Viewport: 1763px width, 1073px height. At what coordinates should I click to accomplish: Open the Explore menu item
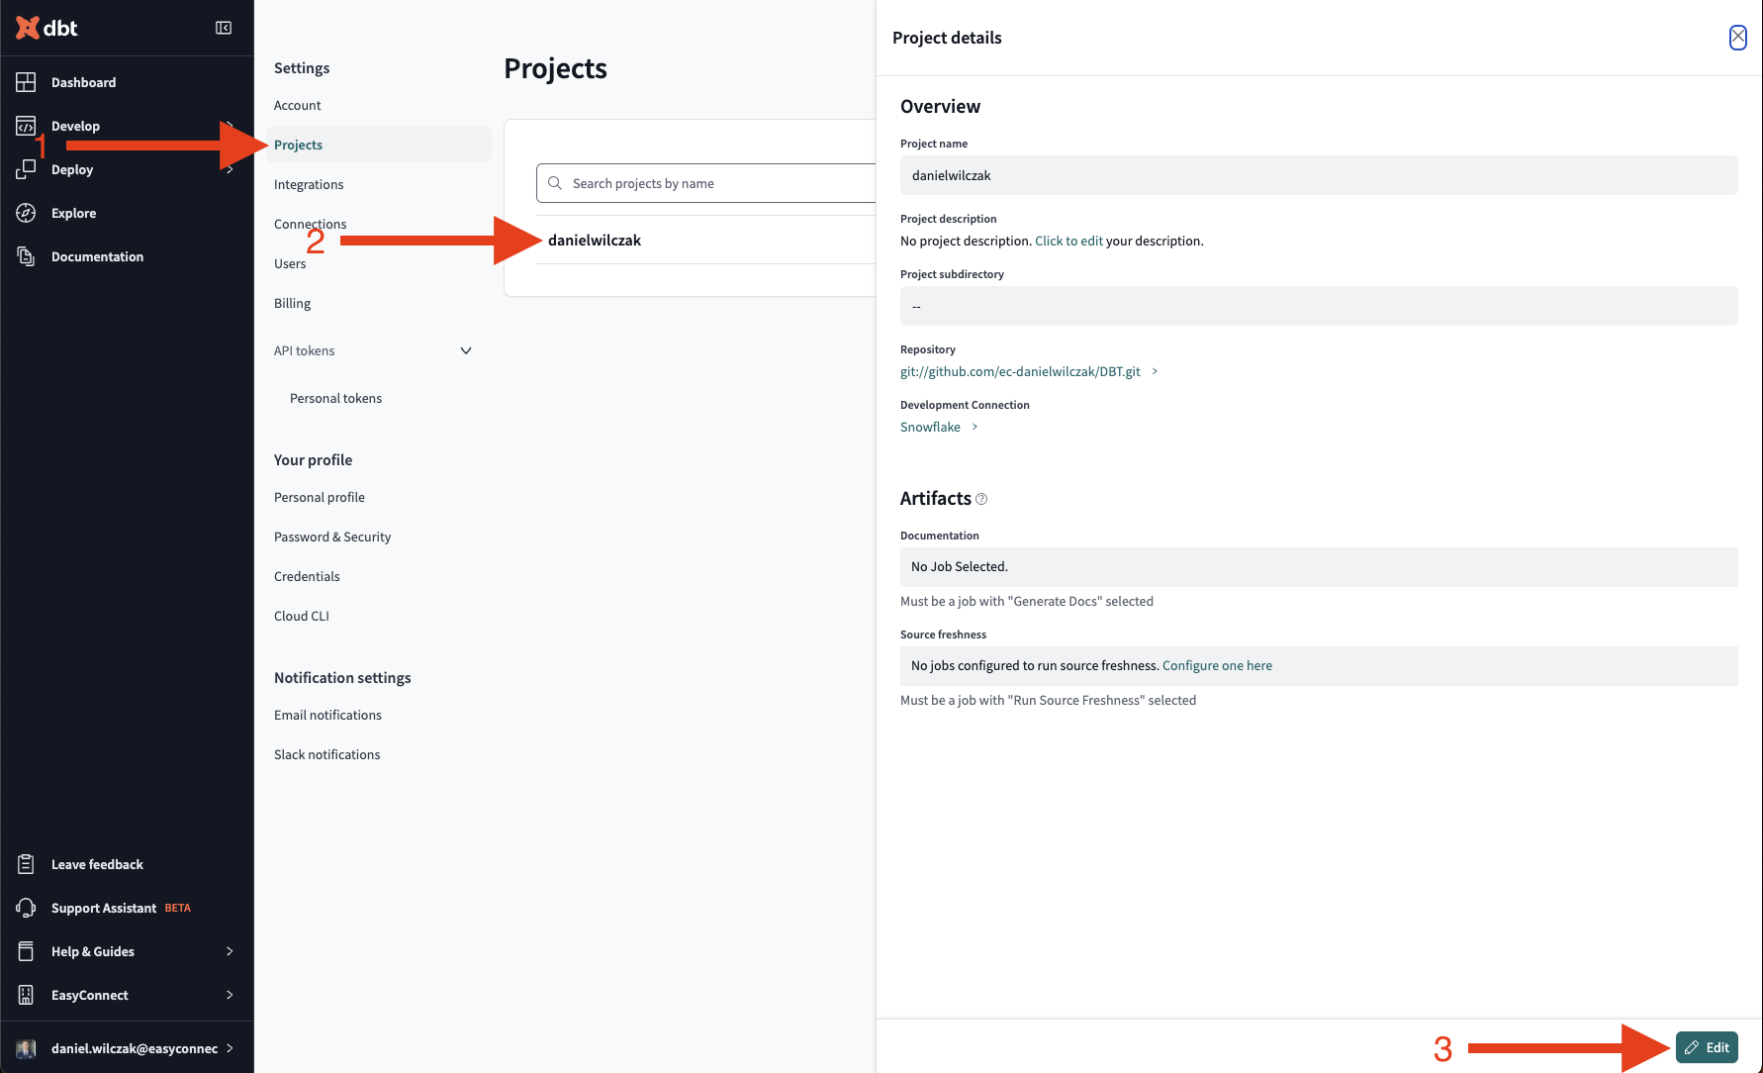[x=73, y=213]
